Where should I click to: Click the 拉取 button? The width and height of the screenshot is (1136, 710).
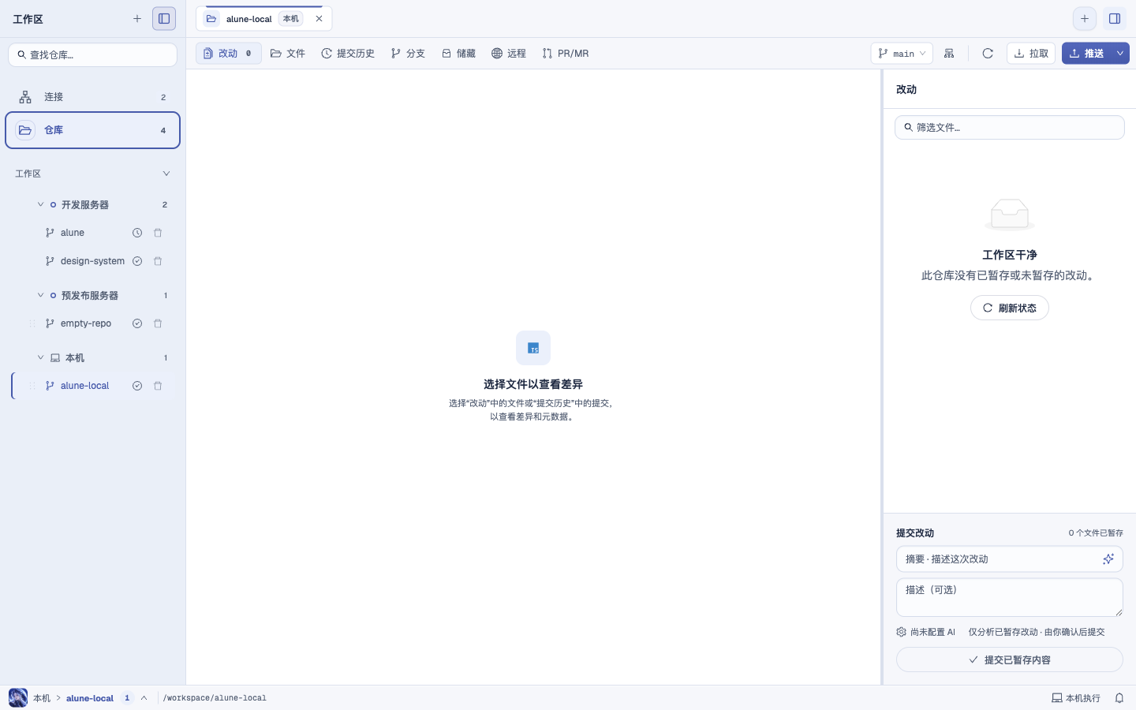pyautogui.click(x=1031, y=54)
